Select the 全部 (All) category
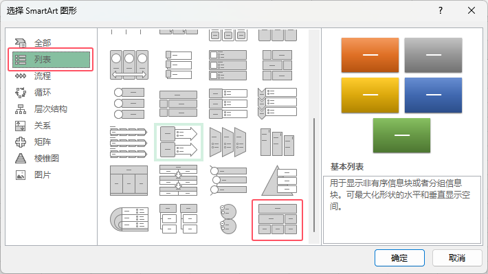 click(x=43, y=43)
